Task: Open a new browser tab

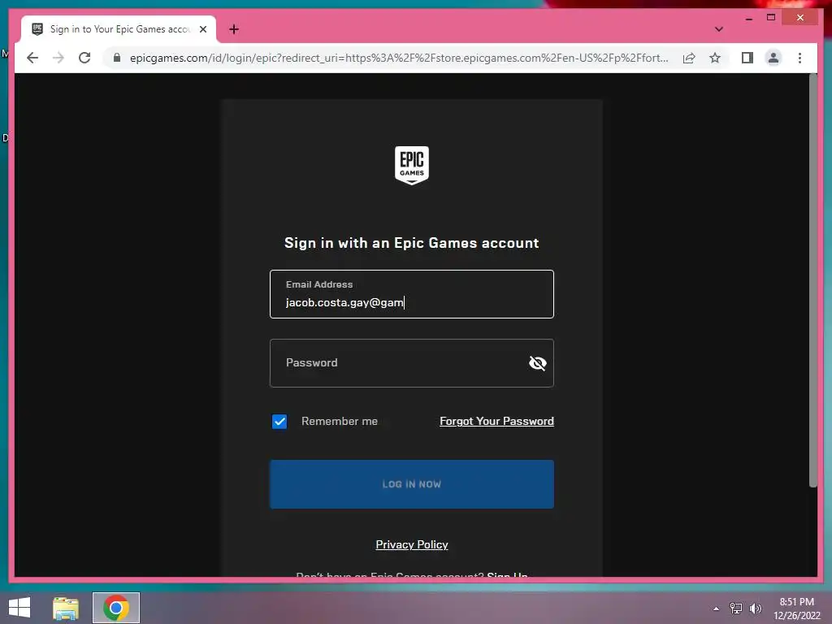Action: pos(233,29)
